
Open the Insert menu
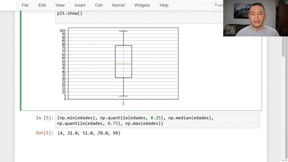pos(80,5)
